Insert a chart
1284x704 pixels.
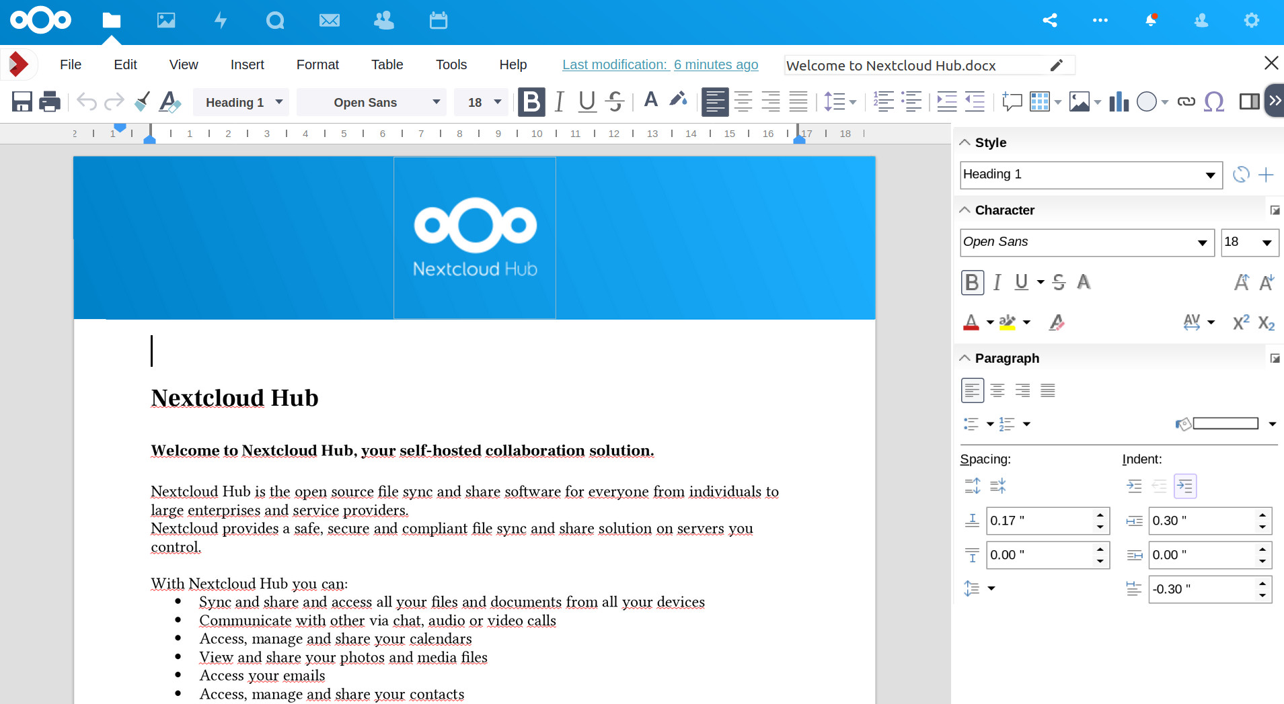coord(1119,101)
